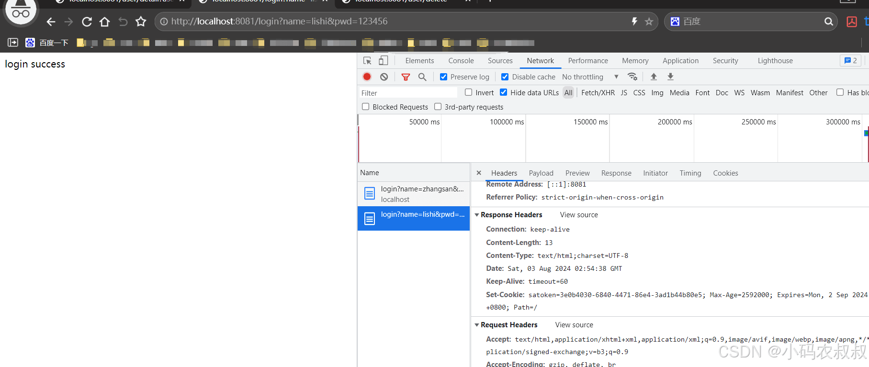The height and width of the screenshot is (367, 869).
Task: Click the Filter text input
Action: click(x=408, y=93)
